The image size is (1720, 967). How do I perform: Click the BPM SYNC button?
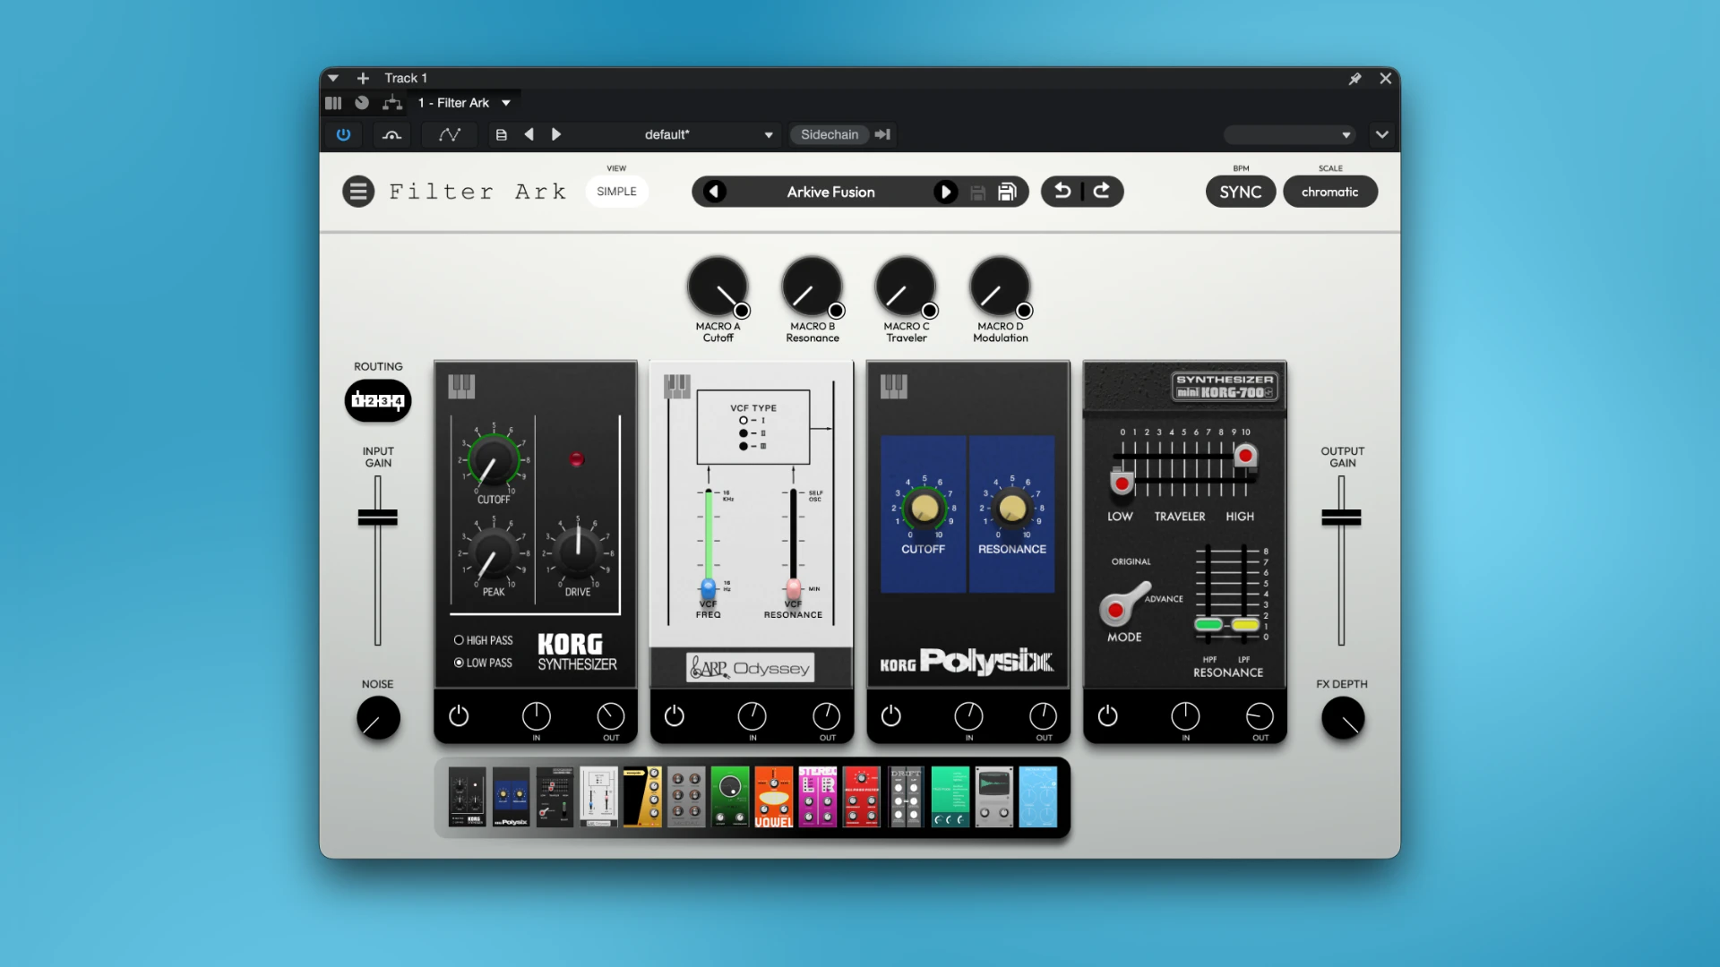[x=1241, y=192]
